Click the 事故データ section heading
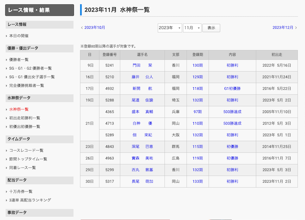This screenshot has height=220, width=305. click(40, 212)
